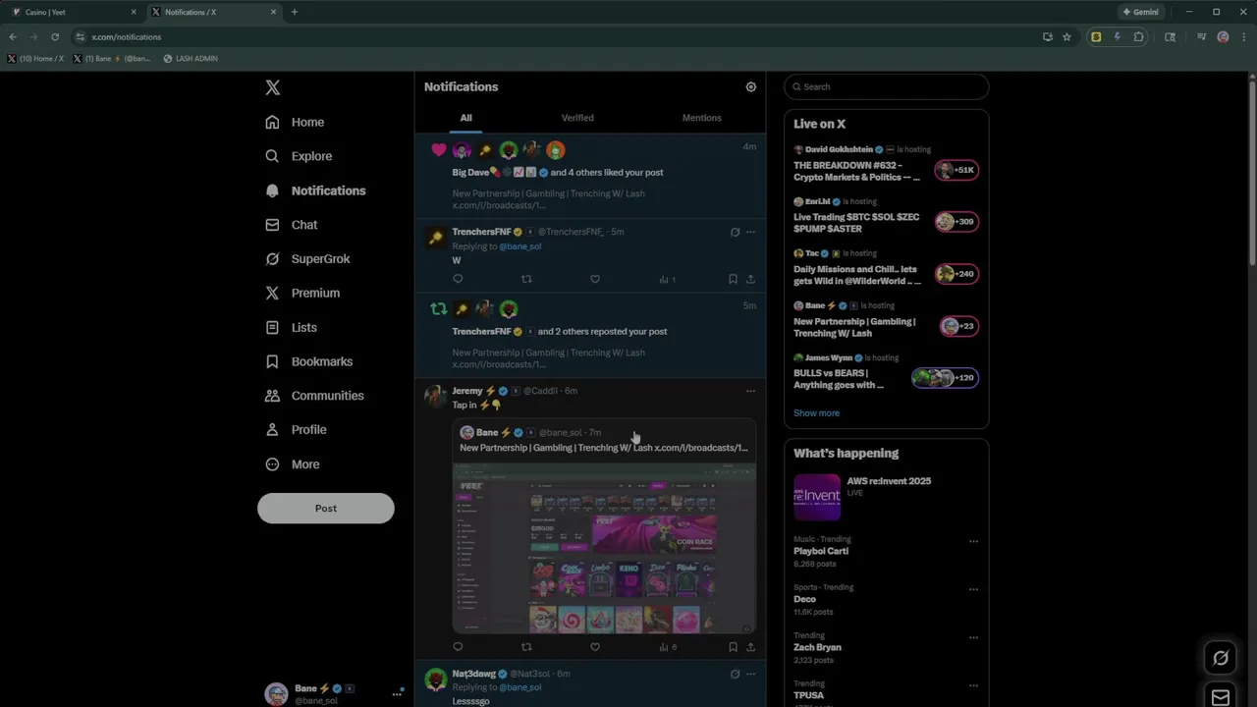This screenshot has height=707, width=1257.
Task: Open Bookmarks from sidebar
Action: [308, 361]
